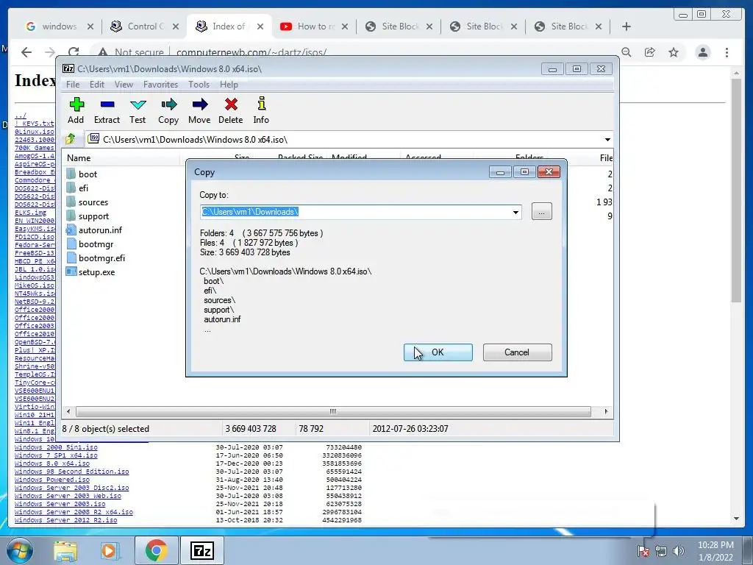Expand the Copy to path dropdown
This screenshot has height=565, width=753.
tap(515, 212)
